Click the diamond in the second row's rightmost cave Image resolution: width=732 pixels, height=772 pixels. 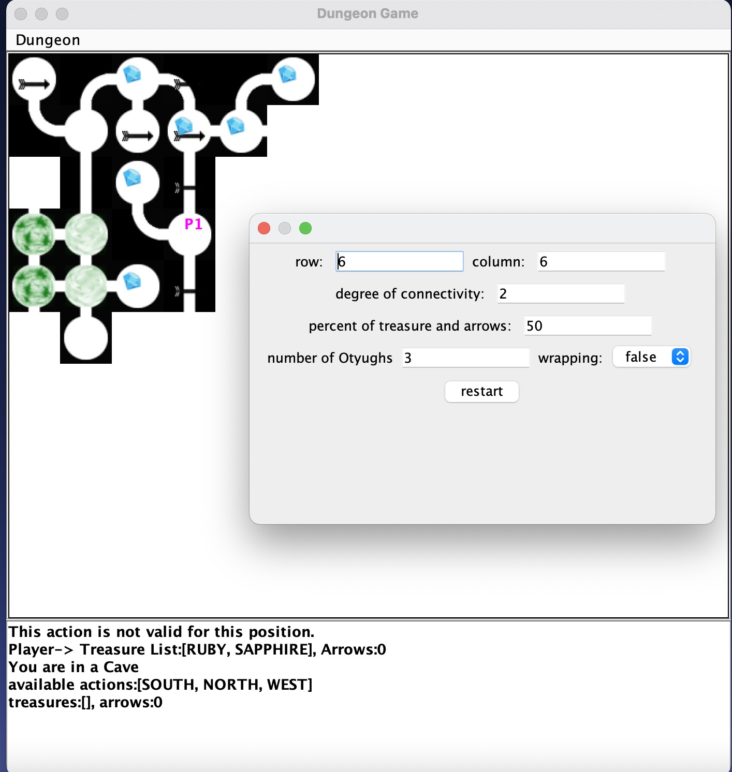(x=236, y=125)
